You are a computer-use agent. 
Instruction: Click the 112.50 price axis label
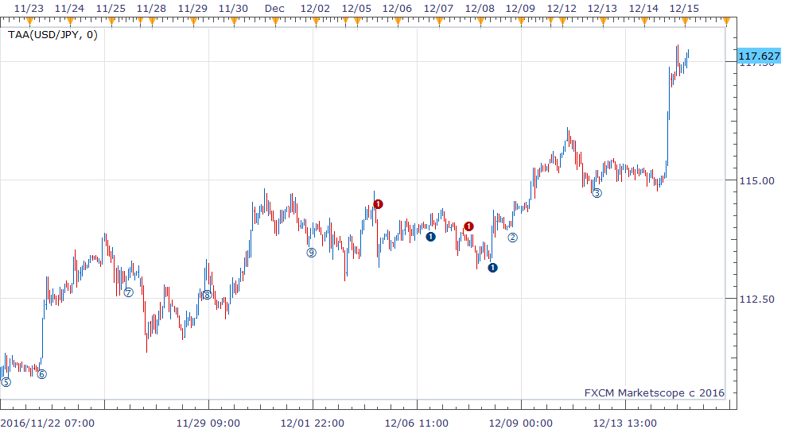(x=756, y=300)
